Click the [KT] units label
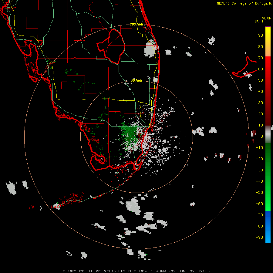This screenshot has height=273, width=273. [259, 21]
